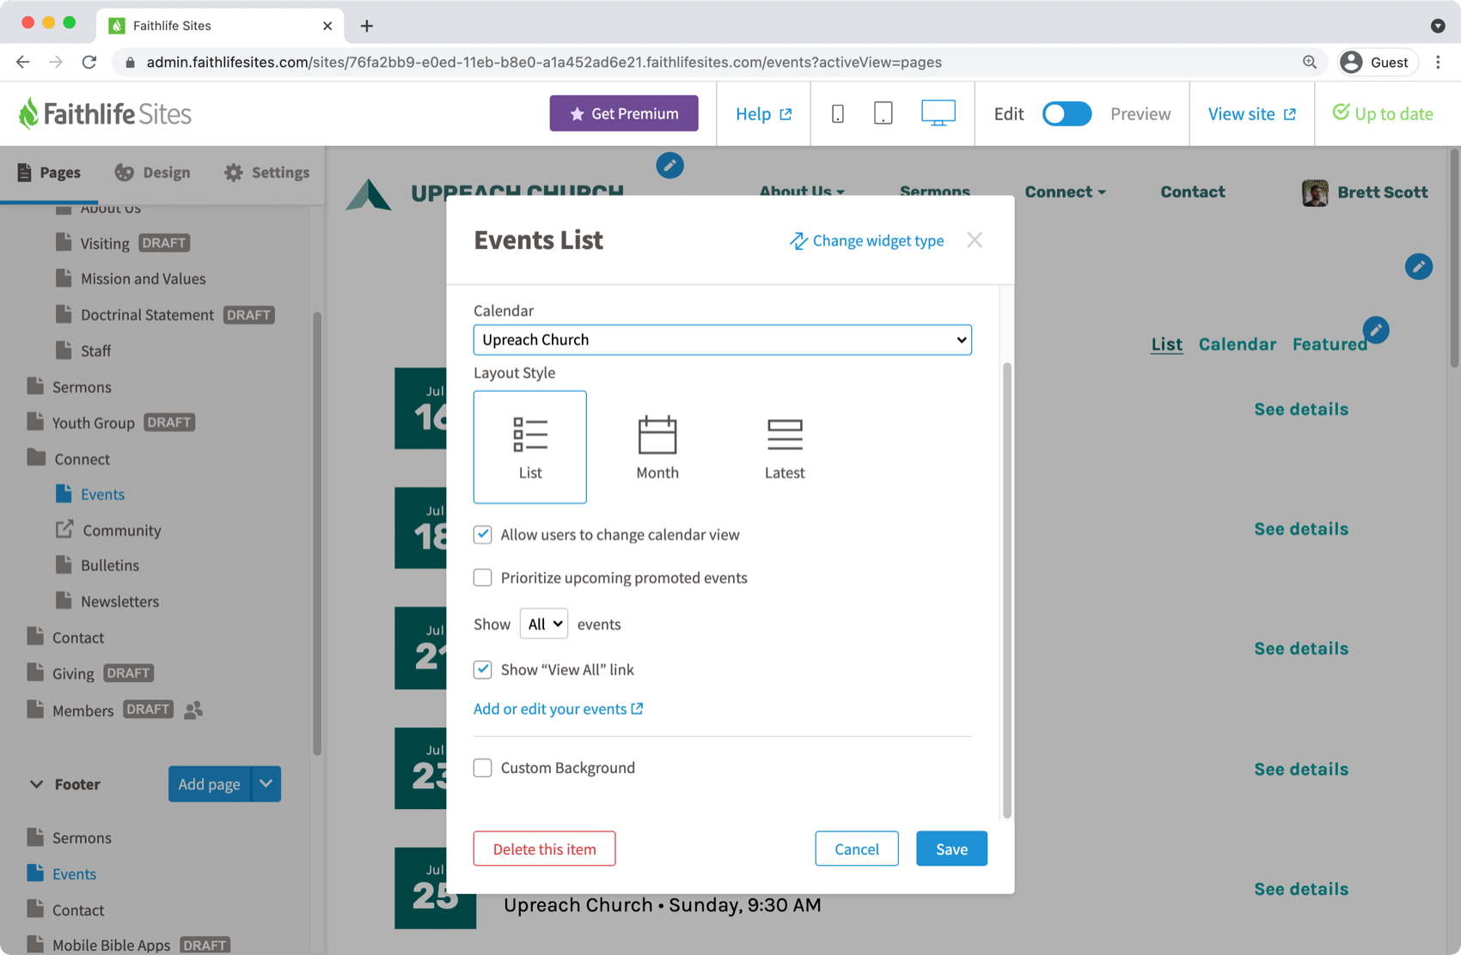This screenshot has height=955, width=1461.
Task: Collapse the Footer section
Action: click(x=37, y=783)
